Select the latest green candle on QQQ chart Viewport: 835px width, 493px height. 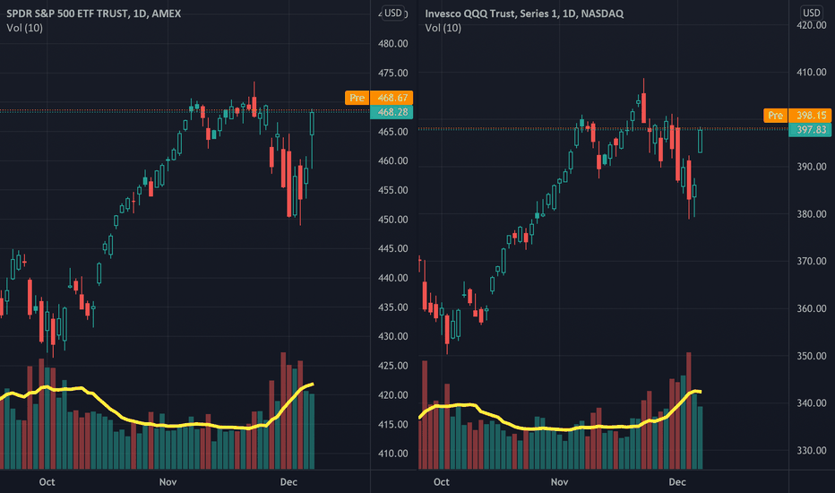point(701,142)
